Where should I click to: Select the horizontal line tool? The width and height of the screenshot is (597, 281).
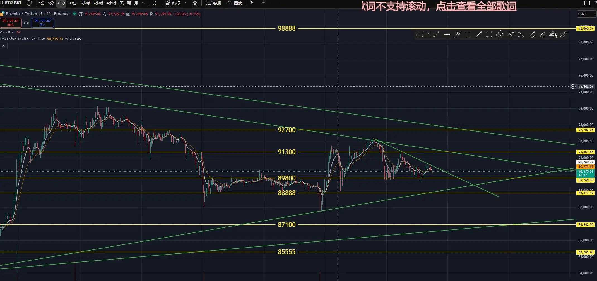click(x=447, y=35)
